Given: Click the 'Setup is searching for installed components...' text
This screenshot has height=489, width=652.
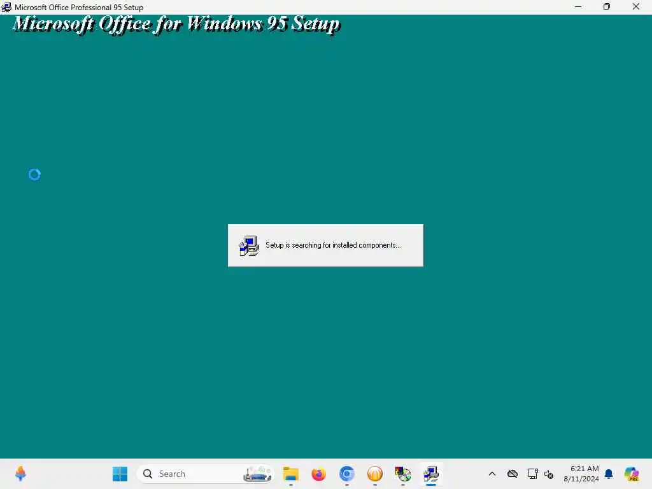Looking at the screenshot, I should pos(333,245).
